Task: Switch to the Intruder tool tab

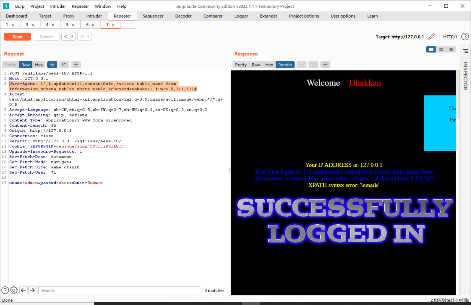Action: click(94, 16)
